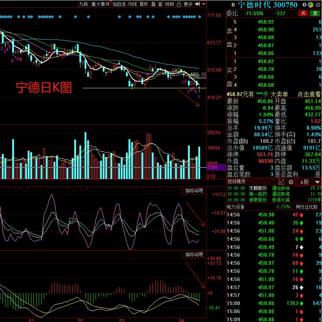Screen dimensions: 322x322
Task: Expand the toolbar dropdown arrow
Action: pyautogui.click(x=204, y=4)
